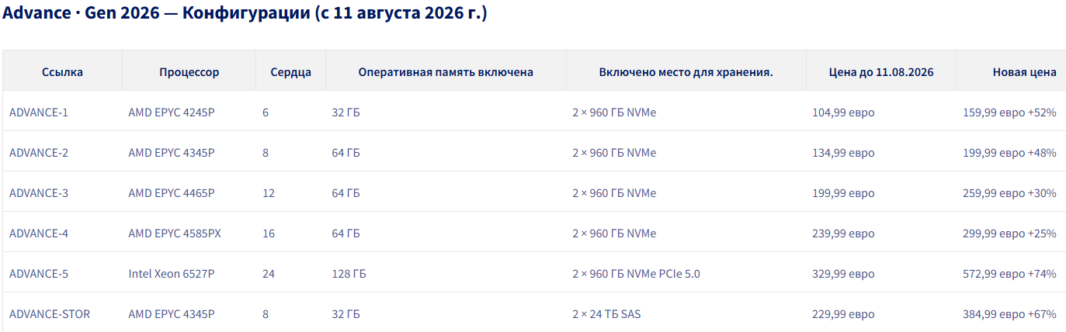
Task: Select the Intel Xeon 6527P cell
Action: [x=172, y=274]
